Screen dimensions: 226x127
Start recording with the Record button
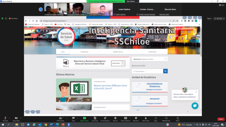click(115, 119)
